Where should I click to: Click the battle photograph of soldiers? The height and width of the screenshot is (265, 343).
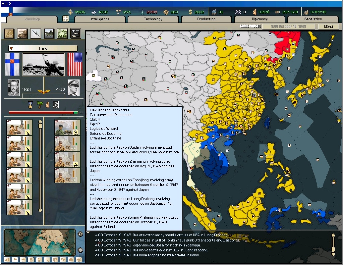click(44, 65)
